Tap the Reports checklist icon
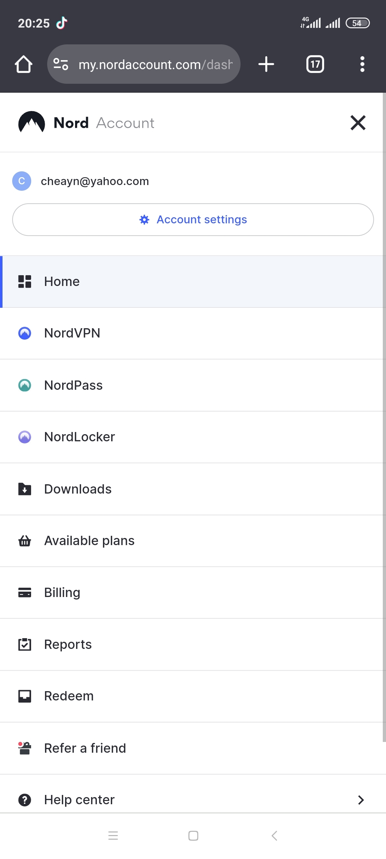The height and width of the screenshot is (859, 386). [25, 644]
